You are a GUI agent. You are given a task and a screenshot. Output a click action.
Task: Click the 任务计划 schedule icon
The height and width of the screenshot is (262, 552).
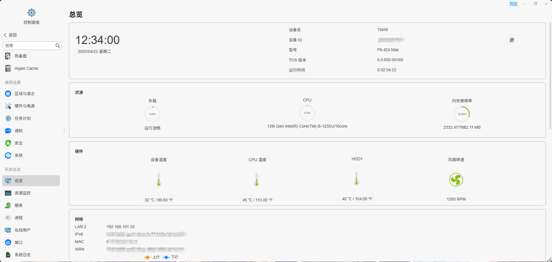pyautogui.click(x=8, y=118)
